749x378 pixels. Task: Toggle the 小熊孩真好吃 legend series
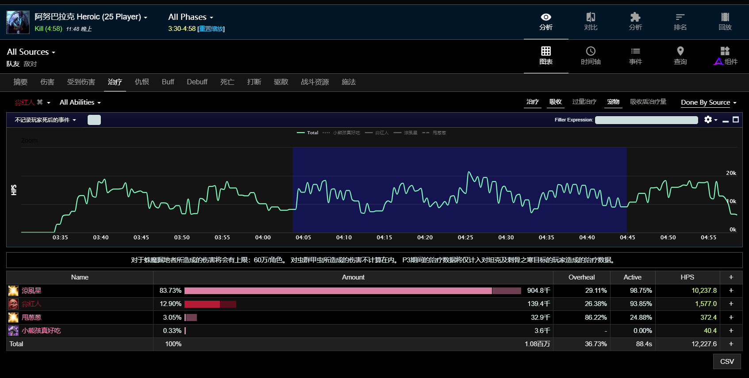(341, 133)
